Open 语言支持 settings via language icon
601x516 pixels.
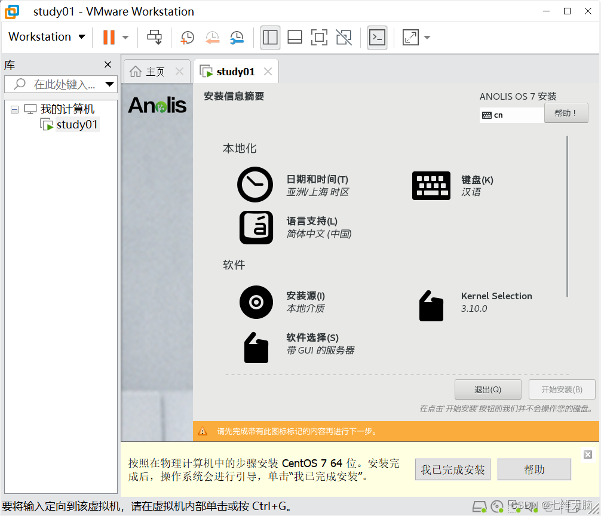pos(256,227)
